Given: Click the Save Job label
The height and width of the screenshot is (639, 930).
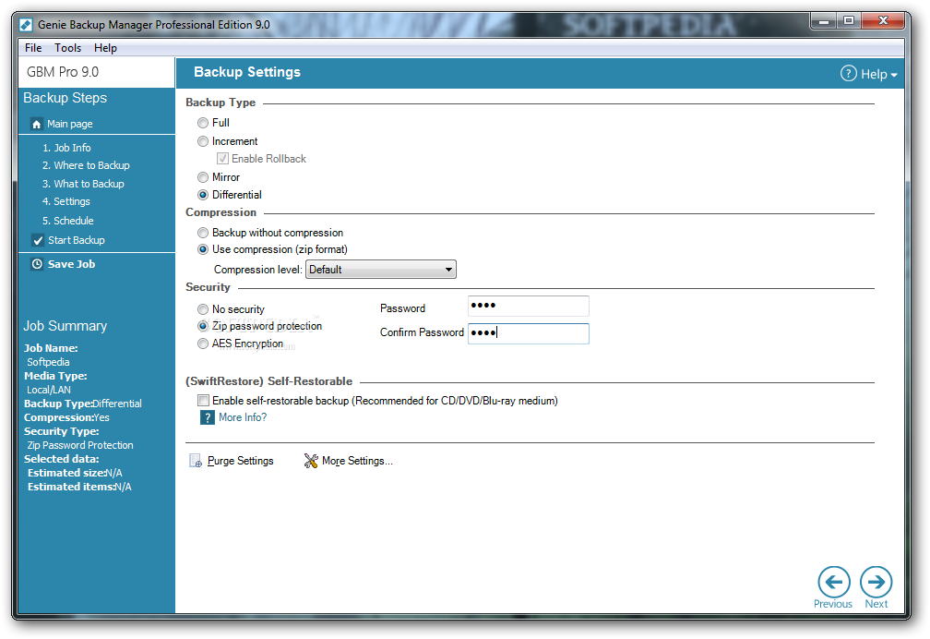Looking at the screenshot, I should tap(71, 264).
